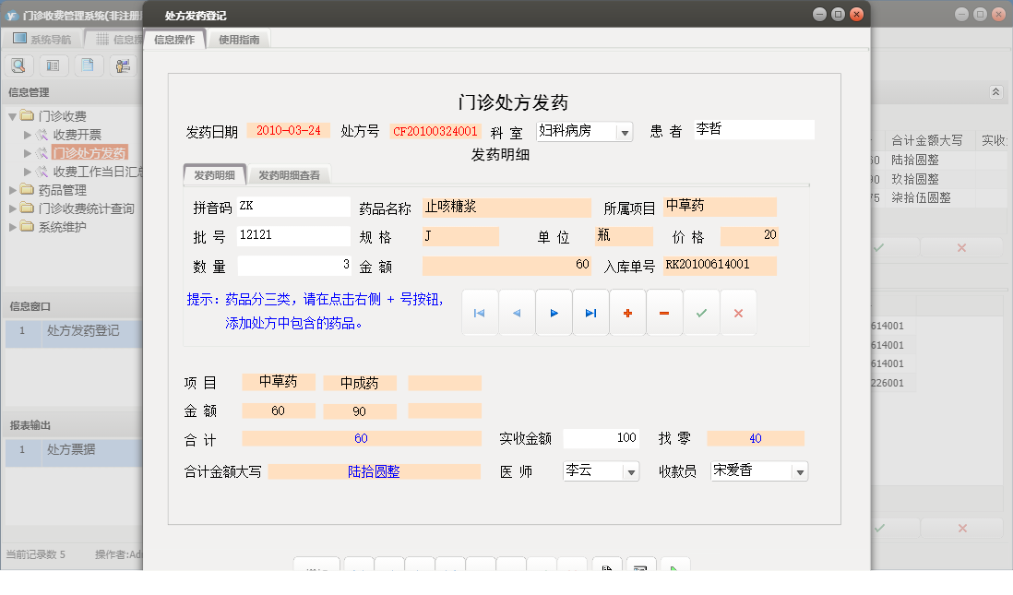Jump to the first record with the first-record arrow

(479, 312)
